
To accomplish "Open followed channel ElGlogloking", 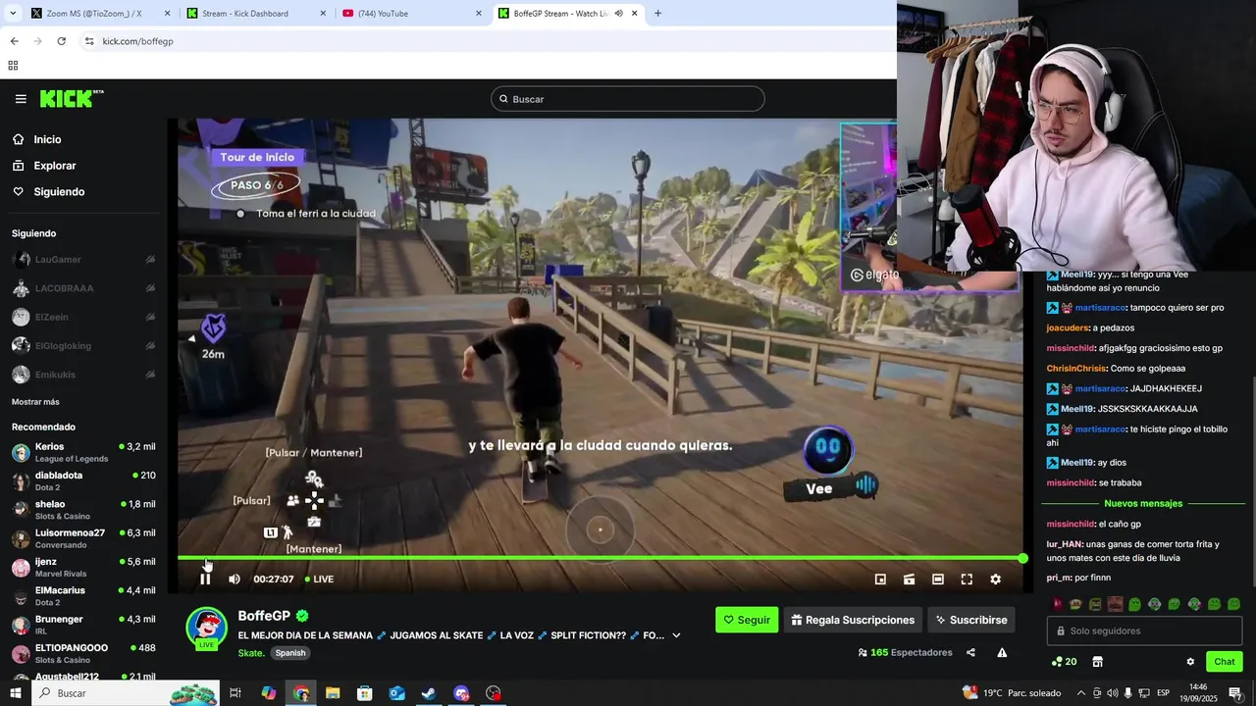I will (x=83, y=345).
